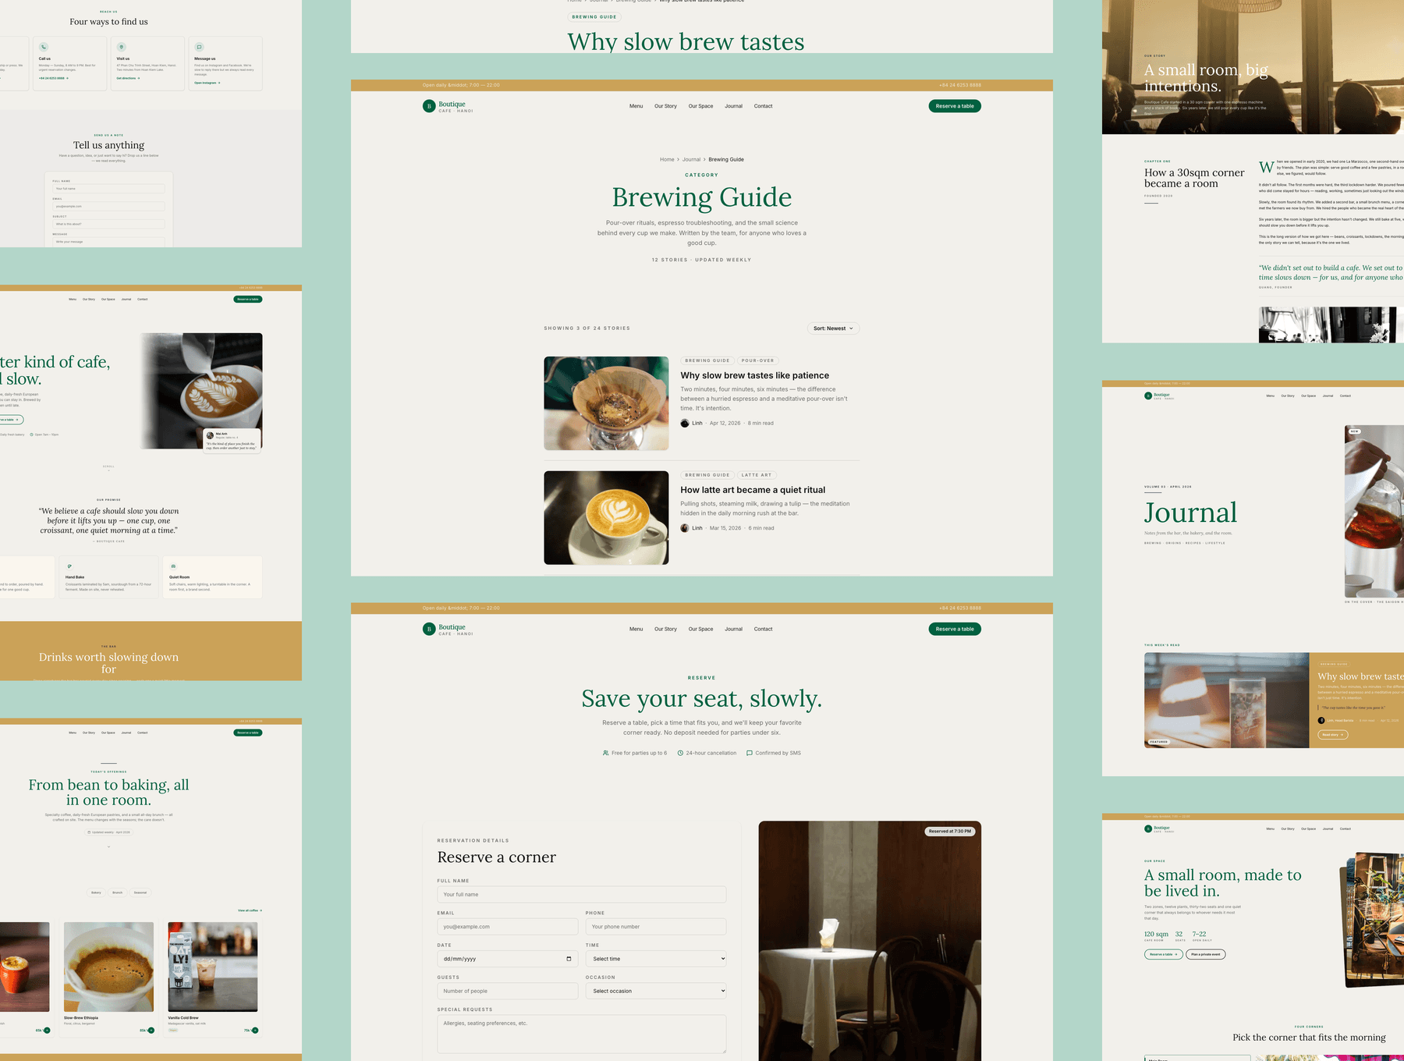The height and width of the screenshot is (1061, 1404).
Task: Click the Subject field in the Tell us anything form
Action: (108, 224)
